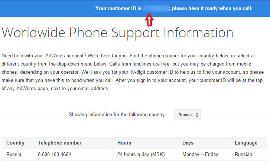270x165 pixels.
Task: Click the blurred customer ID in banner
Action: [x=156, y=8]
